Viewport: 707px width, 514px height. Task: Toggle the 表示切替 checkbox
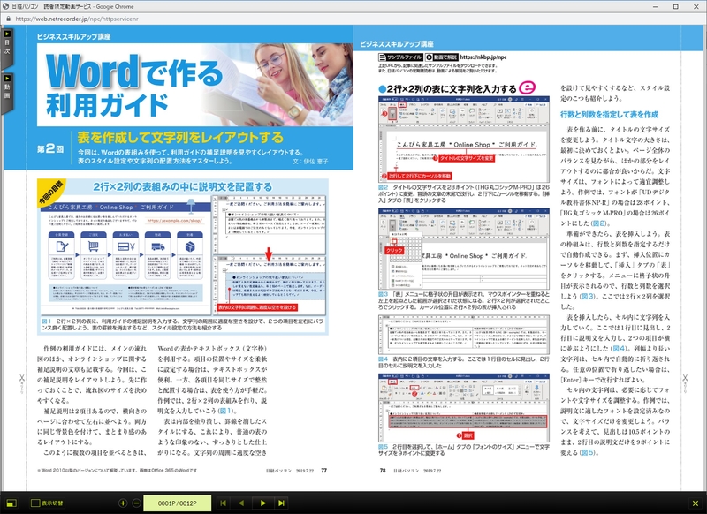35,503
